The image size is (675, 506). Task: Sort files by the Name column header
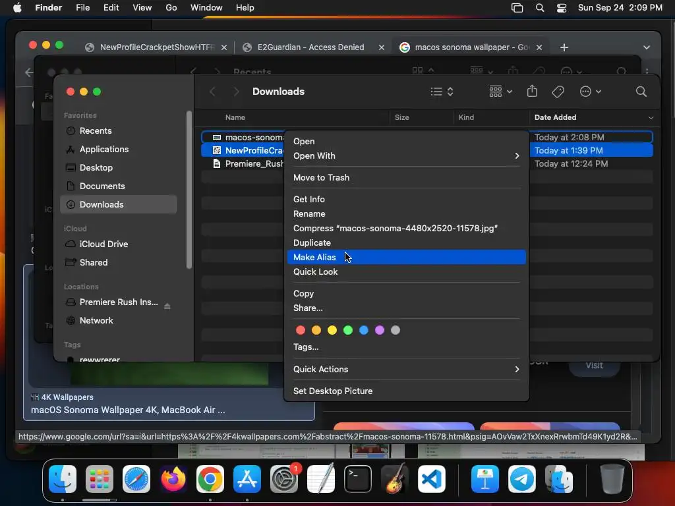click(235, 117)
